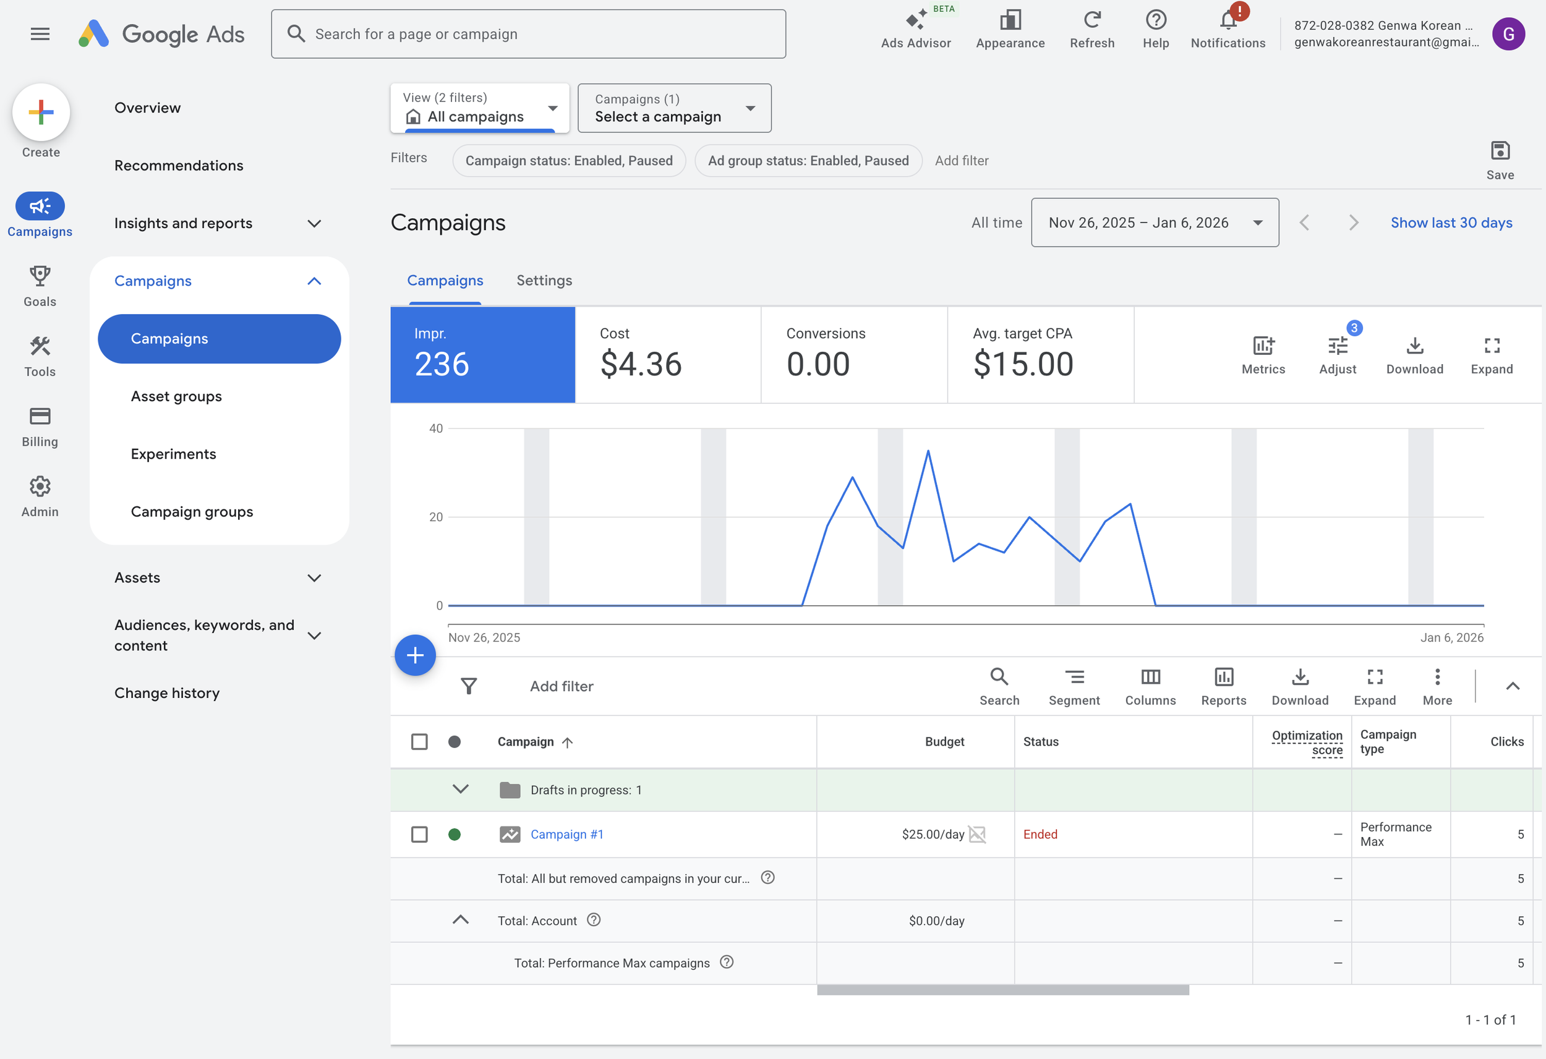
Task: Click the Save view icon
Action: coord(1500,151)
